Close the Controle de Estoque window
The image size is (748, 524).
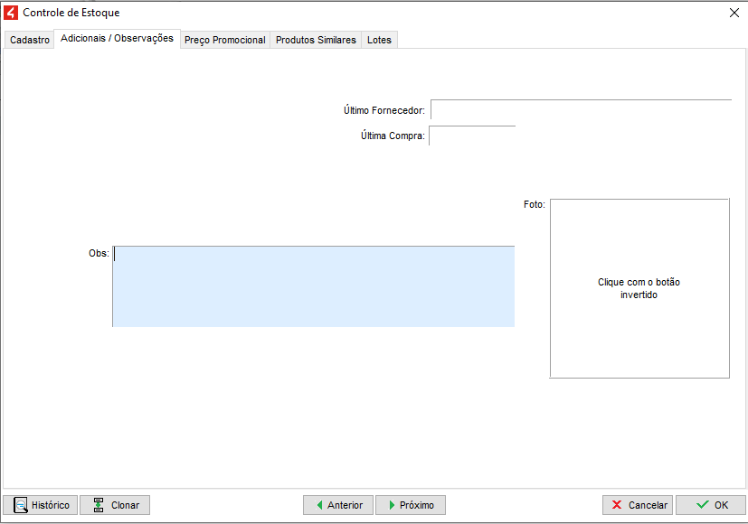pyautogui.click(x=734, y=13)
